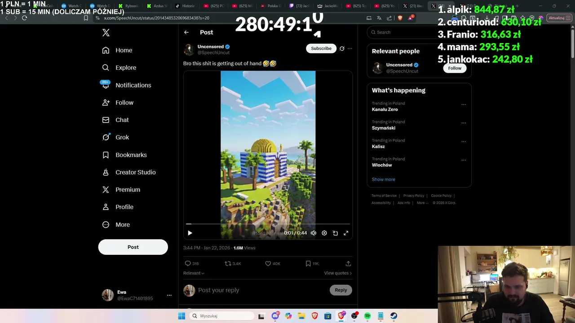Image resolution: width=575 pixels, height=323 pixels.
Task: Click the Reply button
Action: pos(341,290)
